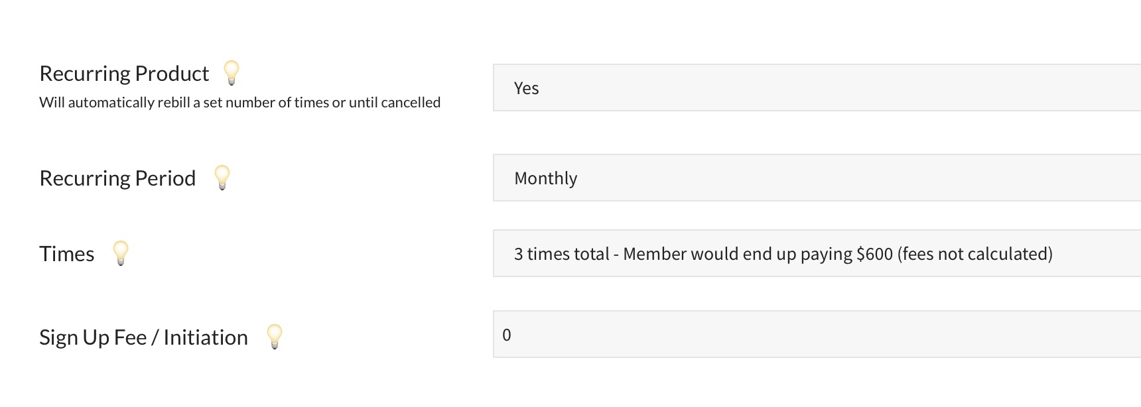This screenshot has width=1141, height=407.
Task: Click the Times field label
Action: (66, 253)
